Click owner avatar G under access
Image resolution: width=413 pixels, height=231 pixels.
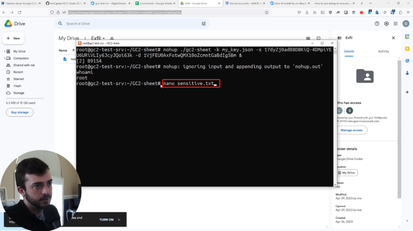[340, 111]
